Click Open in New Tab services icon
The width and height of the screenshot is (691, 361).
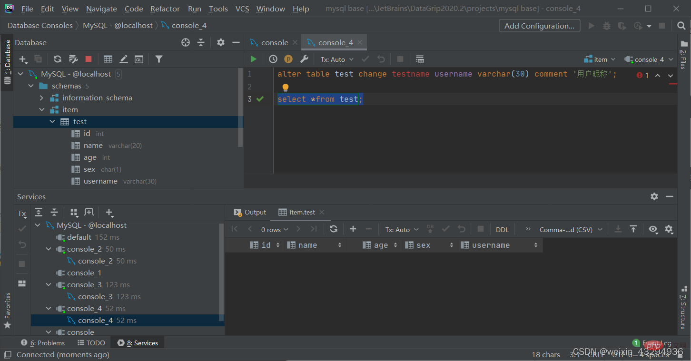[x=89, y=212]
